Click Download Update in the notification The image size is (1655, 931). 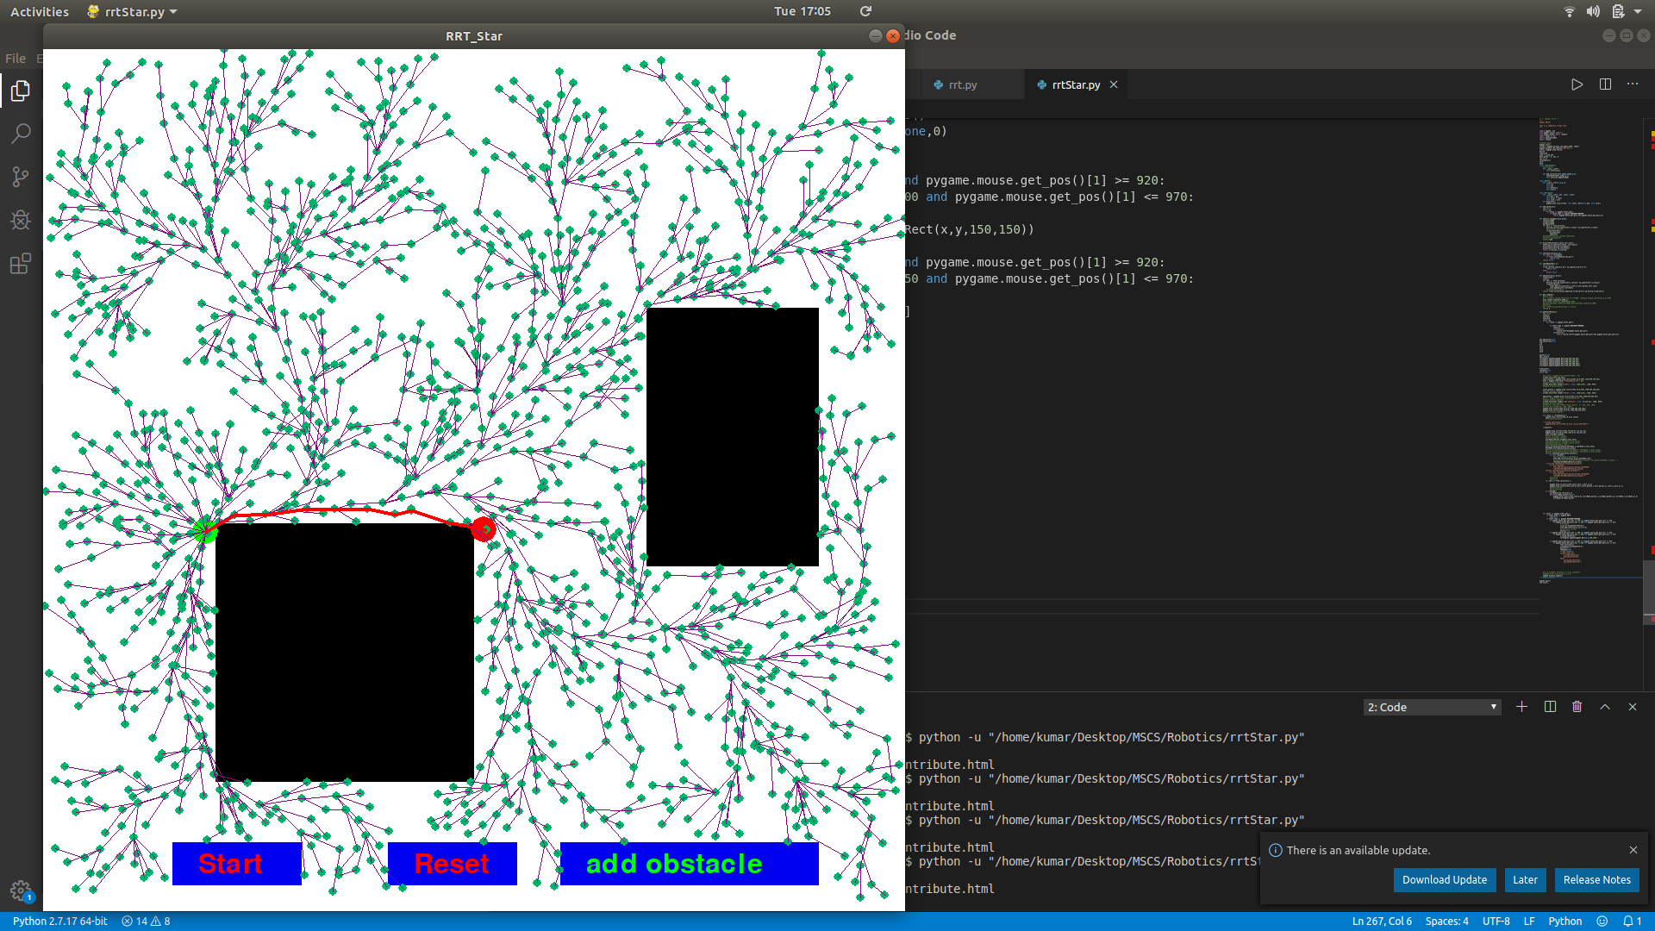pyautogui.click(x=1445, y=880)
